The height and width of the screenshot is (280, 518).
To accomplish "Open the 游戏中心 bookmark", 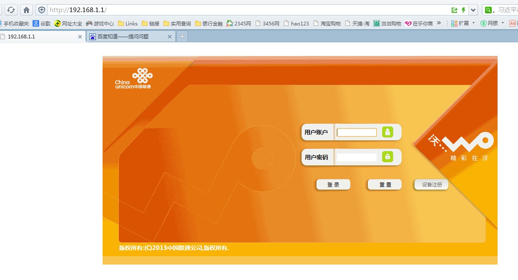I will click(x=100, y=23).
